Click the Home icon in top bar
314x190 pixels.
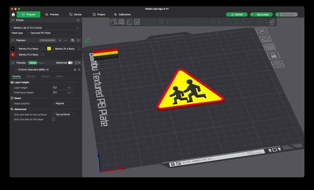point(13,14)
